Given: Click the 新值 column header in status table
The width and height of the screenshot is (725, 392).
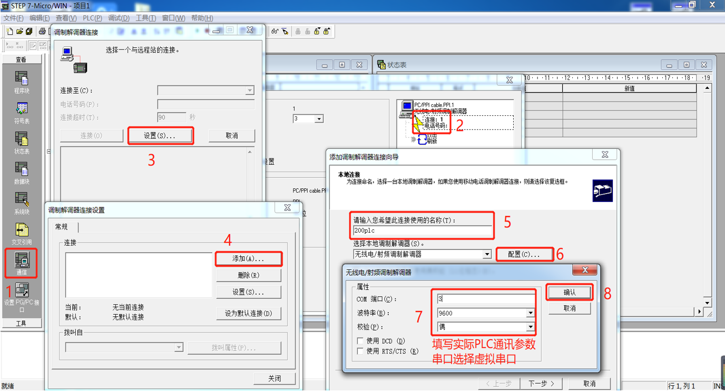Looking at the screenshot, I should click(630, 88).
